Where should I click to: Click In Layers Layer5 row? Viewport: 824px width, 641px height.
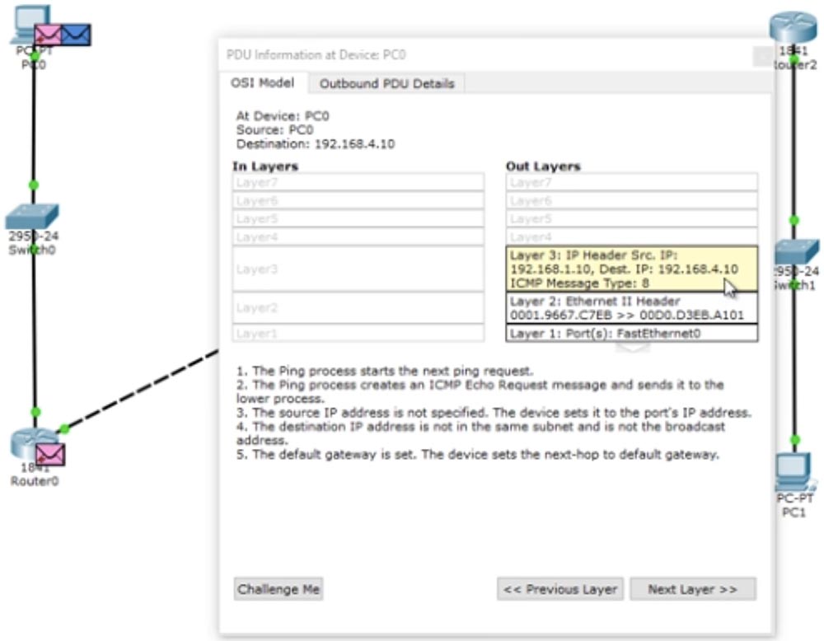(358, 218)
